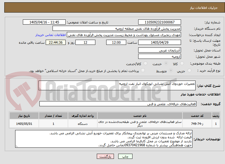Click the بازگشت back button
225x164 pixels.
(x=105, y=156)
